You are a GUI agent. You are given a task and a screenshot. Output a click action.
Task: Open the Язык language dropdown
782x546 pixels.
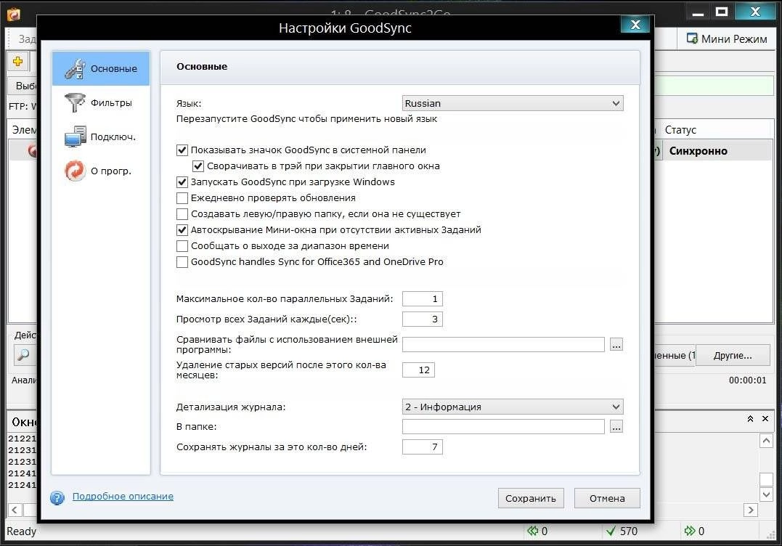[512, 103]
